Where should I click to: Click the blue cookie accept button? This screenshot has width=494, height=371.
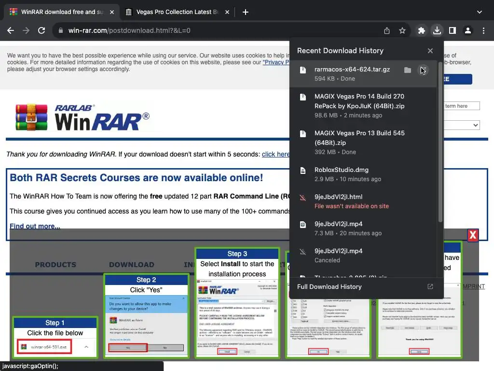tap(458, 79)
